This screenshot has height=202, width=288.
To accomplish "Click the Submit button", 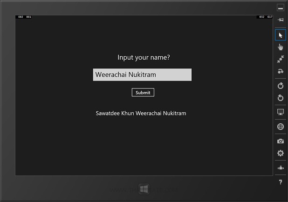I will click(x=143, y=92).
